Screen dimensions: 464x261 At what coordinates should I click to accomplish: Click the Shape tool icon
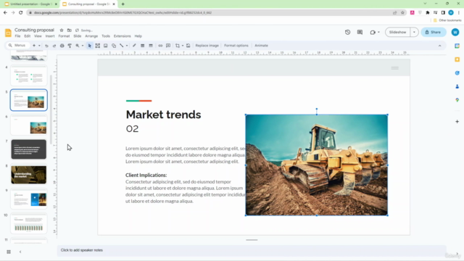pos(114,46)
